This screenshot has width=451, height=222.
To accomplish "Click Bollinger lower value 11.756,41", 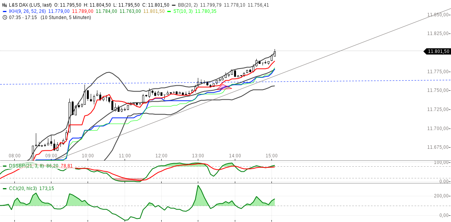I will pos(258,5).
